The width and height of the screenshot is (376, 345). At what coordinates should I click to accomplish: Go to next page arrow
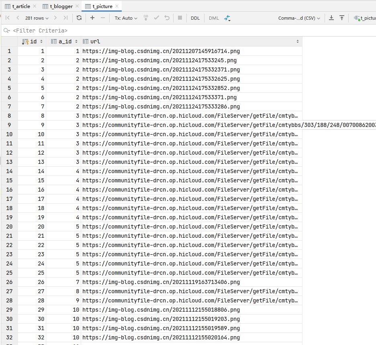pyautogui.click(x=55, y=18)
